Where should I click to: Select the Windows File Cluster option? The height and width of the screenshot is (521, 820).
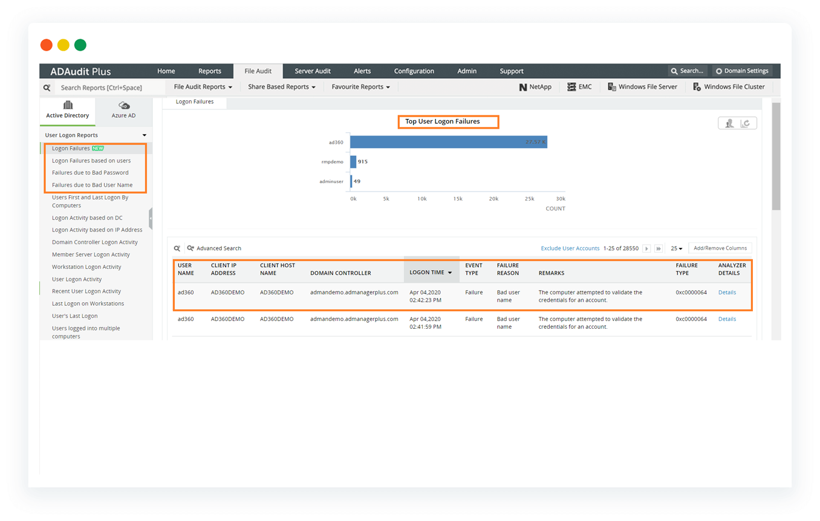tap(729, 87)
